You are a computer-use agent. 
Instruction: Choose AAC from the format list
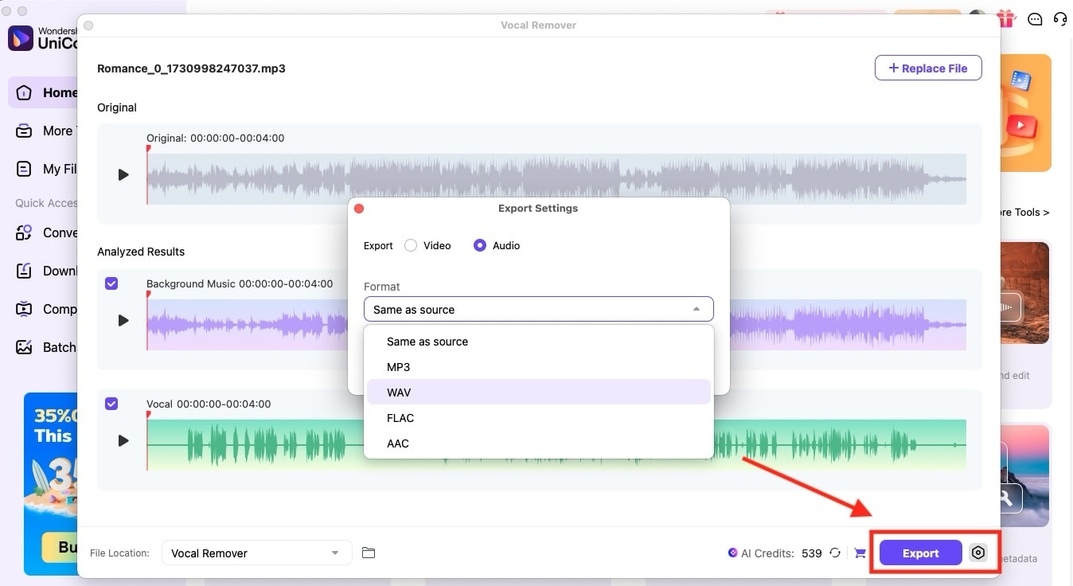click(x=538, y=443)
